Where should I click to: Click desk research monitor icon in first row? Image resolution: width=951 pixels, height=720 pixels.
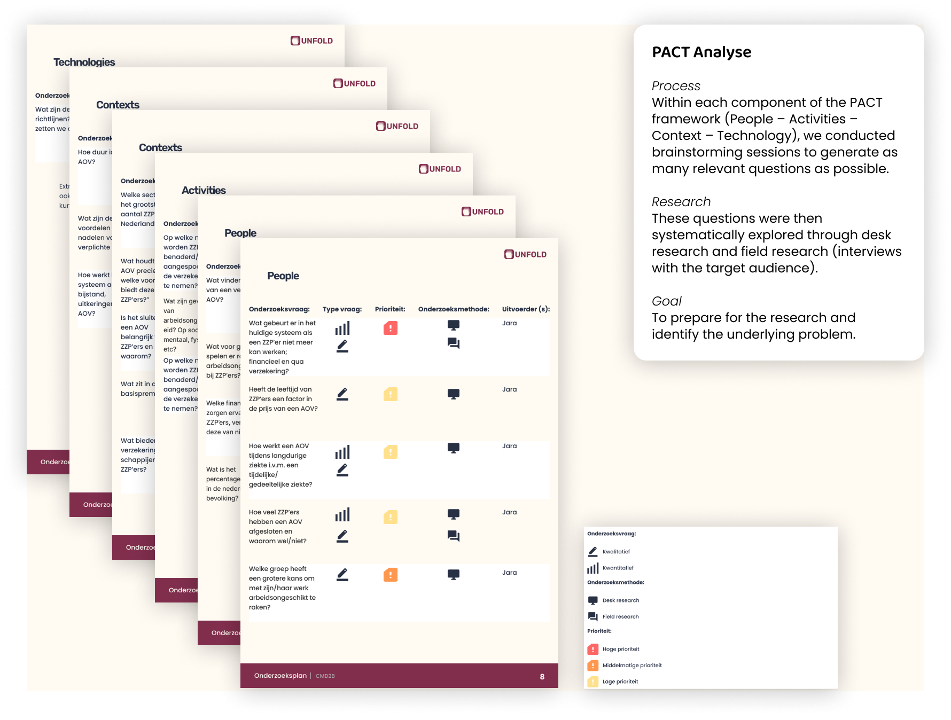pos(454,325)
